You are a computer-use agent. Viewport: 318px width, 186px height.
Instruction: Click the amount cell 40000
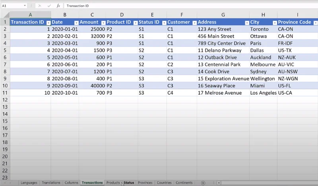[92, 86]
